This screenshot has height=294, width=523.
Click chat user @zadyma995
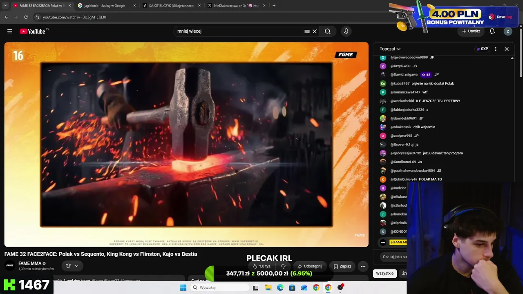tap(401, 136)
